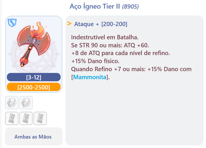Screen dimensions: 206x148
Task: Click the blue shield badge icon
Action: click(x=12, y=23)
